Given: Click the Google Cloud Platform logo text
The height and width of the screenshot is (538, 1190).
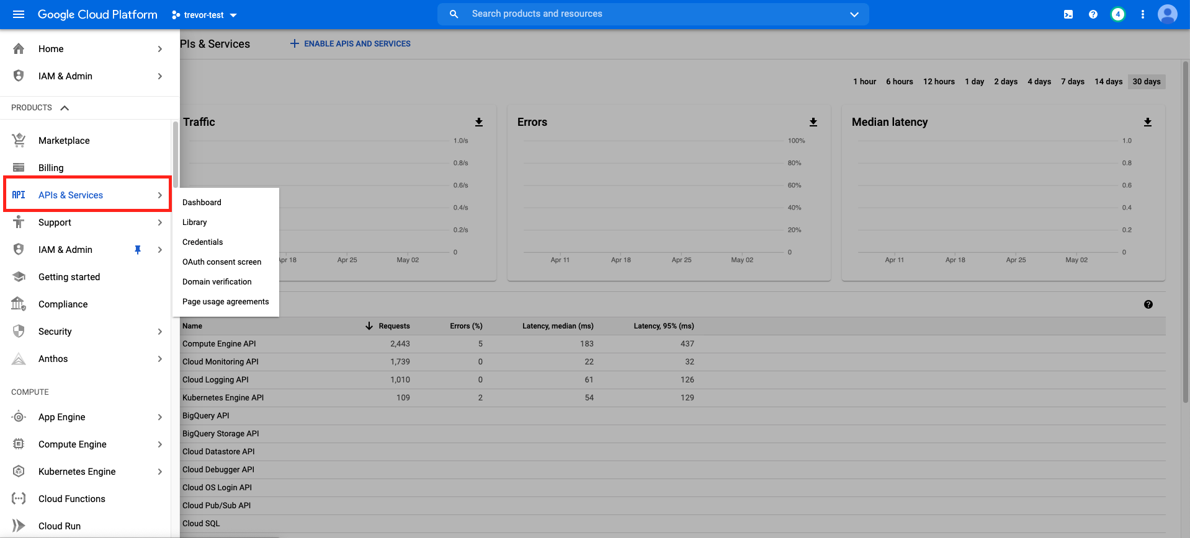Looking at the screenshot, I should pyautogui.click(x=97, y=14).
